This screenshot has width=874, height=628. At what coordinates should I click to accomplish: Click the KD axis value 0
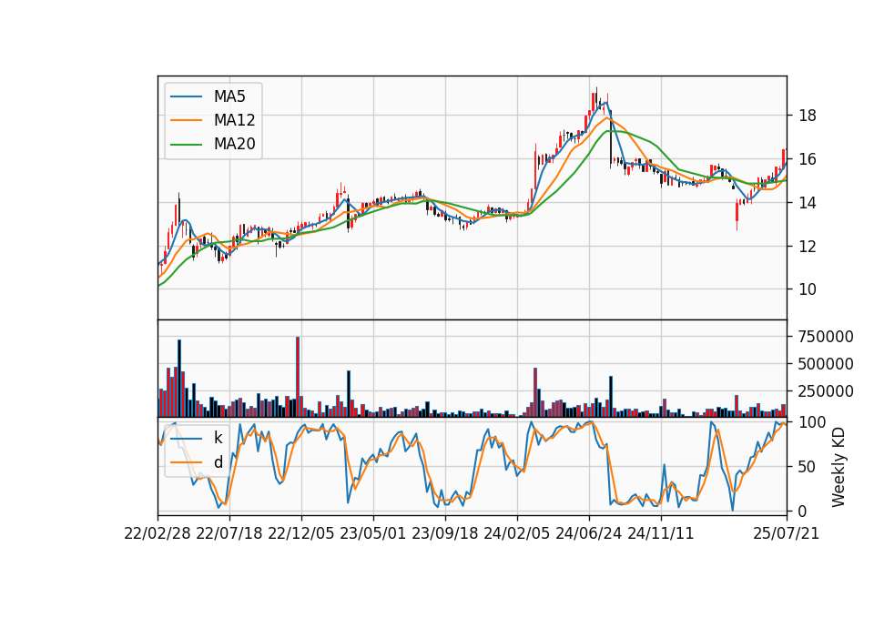tap(803, 511)
